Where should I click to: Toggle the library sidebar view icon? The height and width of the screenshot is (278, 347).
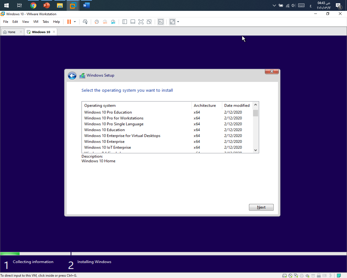[125, 22]
